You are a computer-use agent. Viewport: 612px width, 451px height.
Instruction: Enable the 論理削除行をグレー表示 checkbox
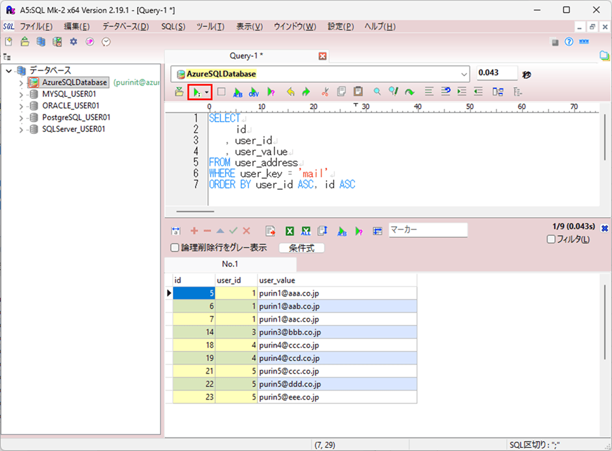[174, 248]
